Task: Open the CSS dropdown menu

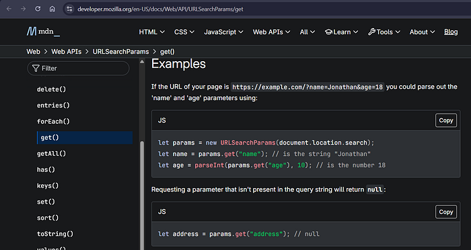Action: coord(184,32)
